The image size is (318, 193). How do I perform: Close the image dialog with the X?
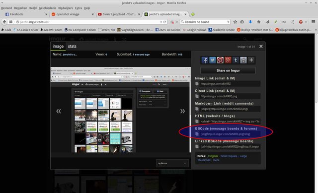261,46
